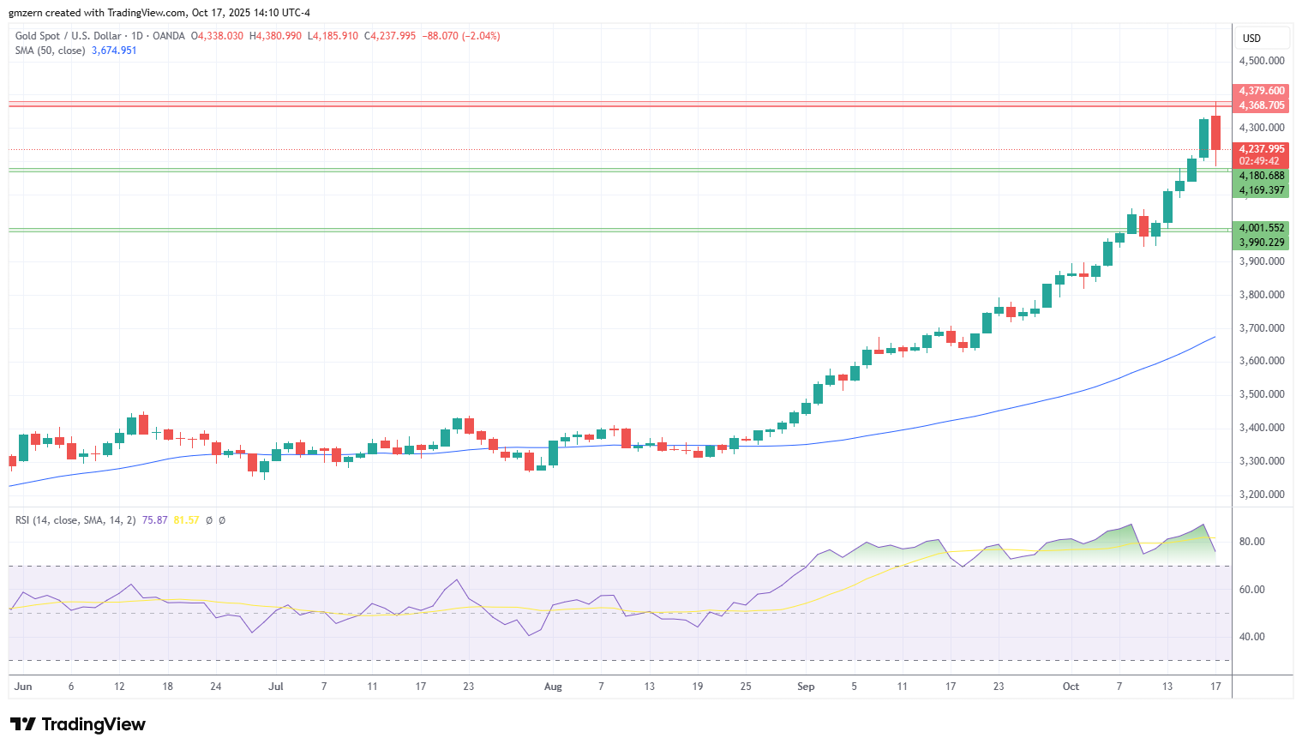
Task: Click the green 4,180.688 support label
Action: click(x=1262, y=176)
